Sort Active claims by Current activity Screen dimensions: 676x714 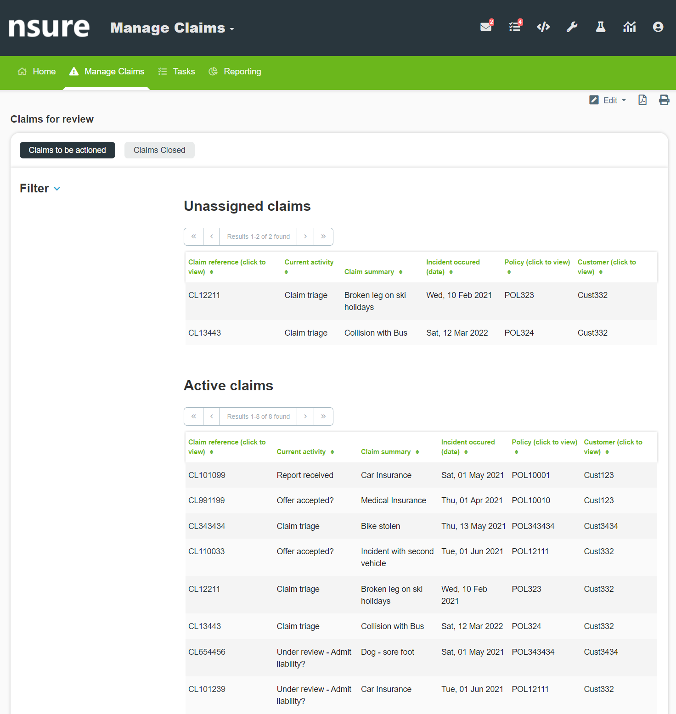click(x=305, y=452)
